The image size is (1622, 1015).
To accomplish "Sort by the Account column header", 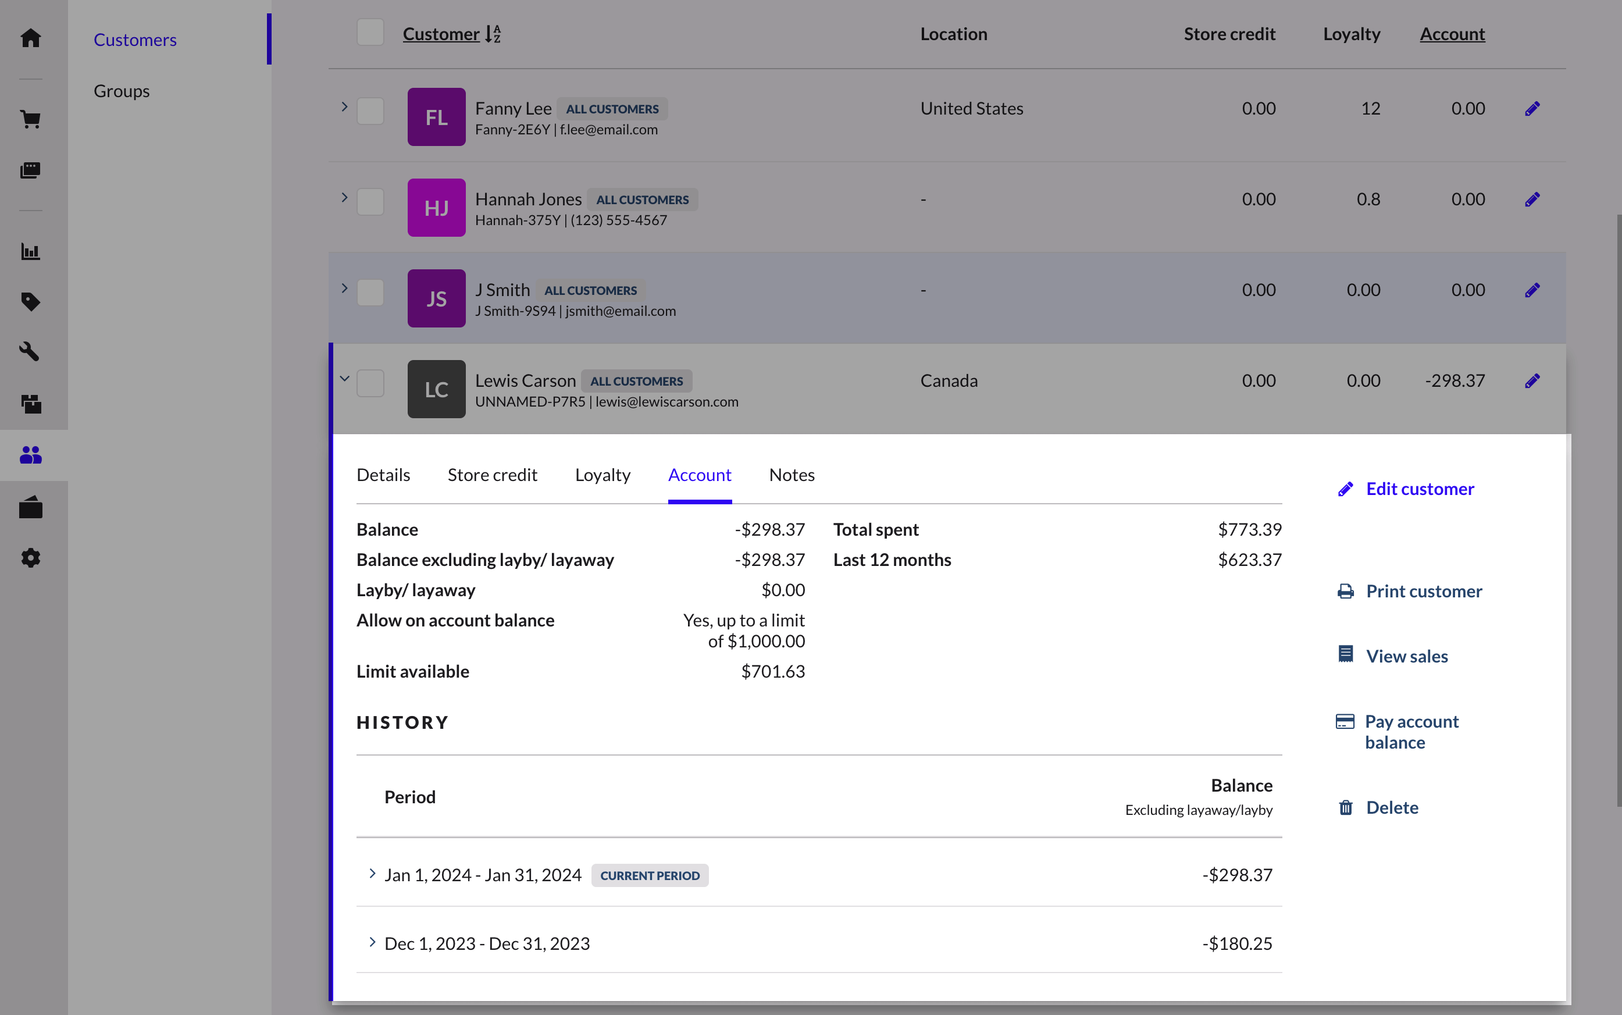I will 1452,34.
